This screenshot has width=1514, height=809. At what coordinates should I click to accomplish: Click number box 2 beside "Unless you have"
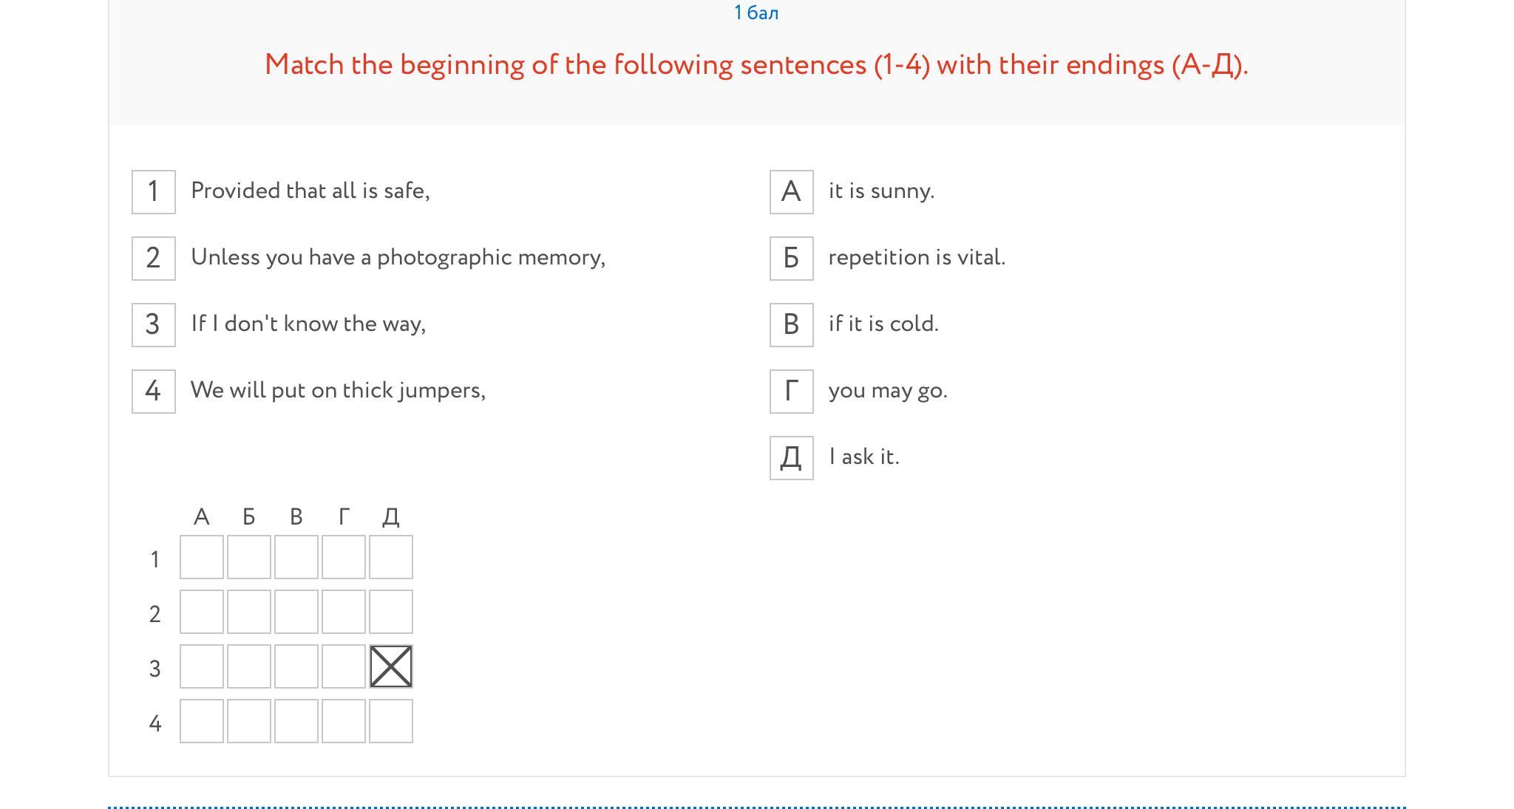[154, 259]
